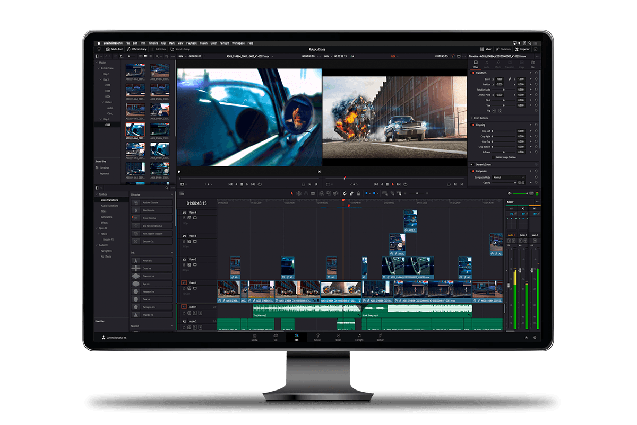
Task: Collapse the Open FX category
Action: click(x=96, y=228)
